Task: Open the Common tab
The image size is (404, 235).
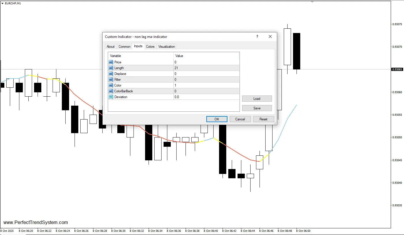Action: point(124,47)
